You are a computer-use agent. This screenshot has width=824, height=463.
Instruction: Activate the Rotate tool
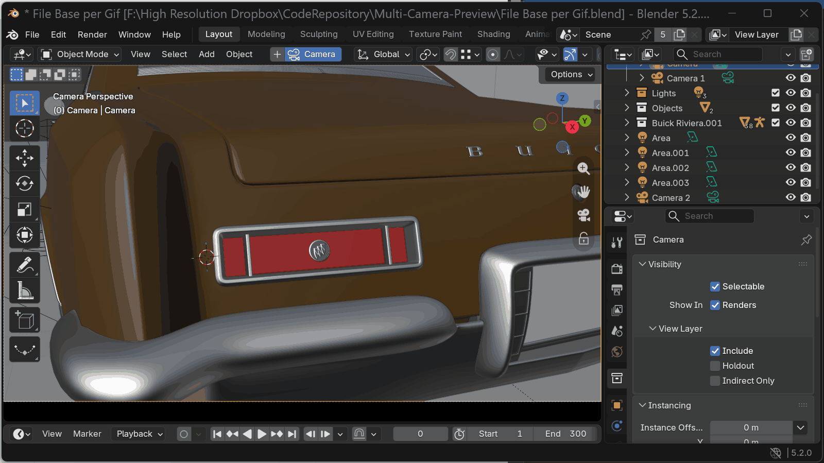pos(25,183)
